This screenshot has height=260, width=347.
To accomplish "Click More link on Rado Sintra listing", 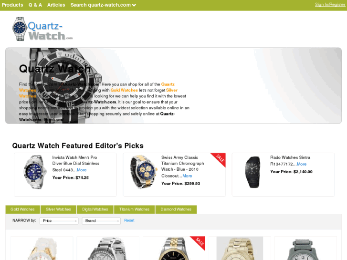I will [302, 164].
